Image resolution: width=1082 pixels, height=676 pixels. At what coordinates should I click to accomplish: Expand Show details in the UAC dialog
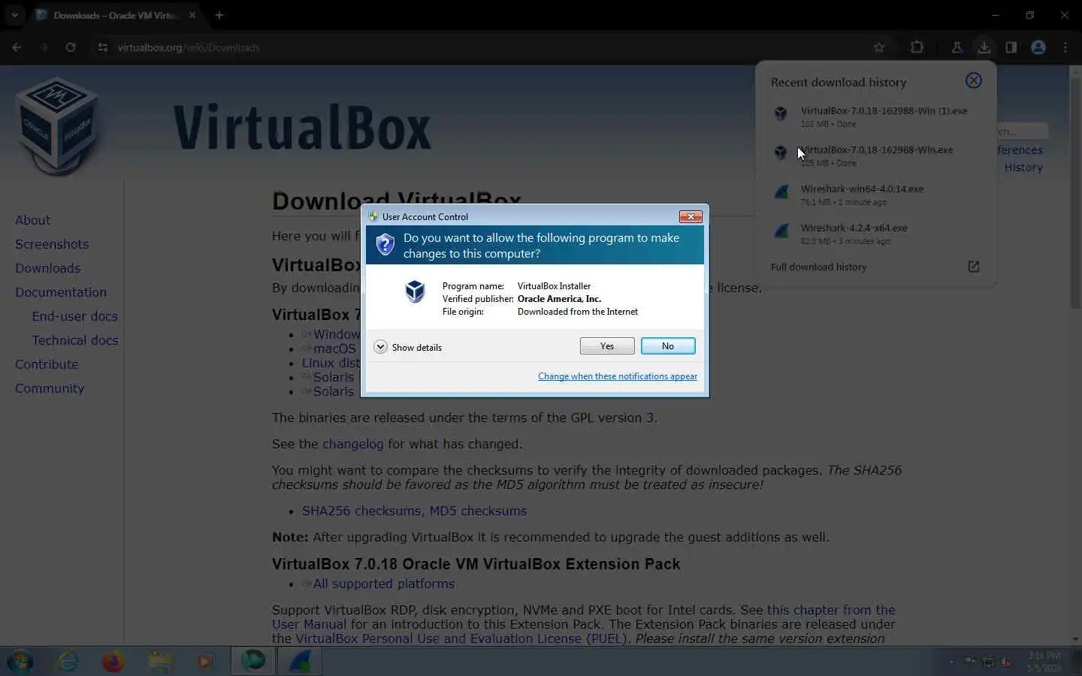coord(408,347)
